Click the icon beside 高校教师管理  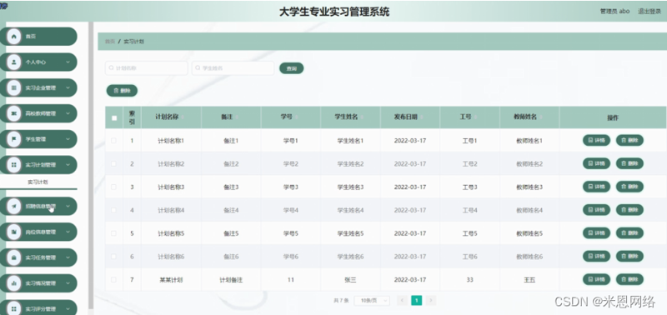pyautogui.click(x=14, y=113)
